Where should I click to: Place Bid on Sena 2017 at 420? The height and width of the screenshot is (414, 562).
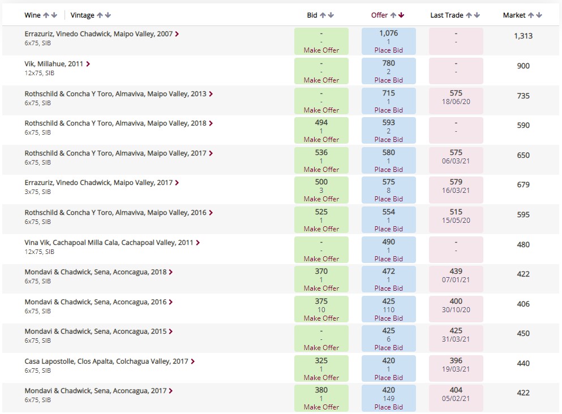point(388,407)
